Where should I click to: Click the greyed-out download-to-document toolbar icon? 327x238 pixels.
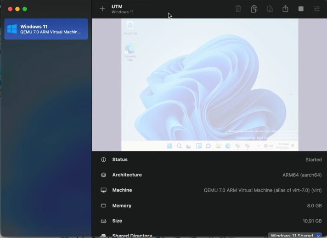click(270, 9)
